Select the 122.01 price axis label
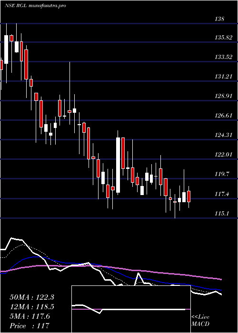Screen dimensions: 238x333 coord(224,155)
